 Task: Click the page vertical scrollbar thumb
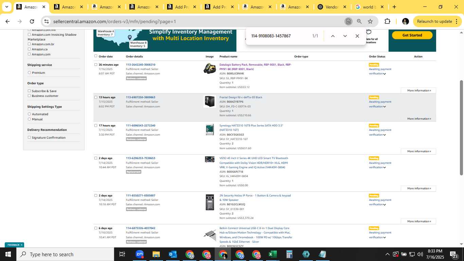click(x=461, y=127)
